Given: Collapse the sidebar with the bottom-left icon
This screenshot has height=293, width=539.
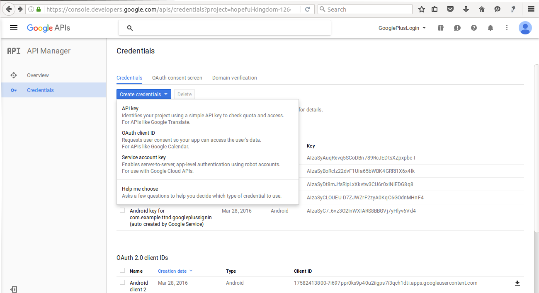Looking at the screenshot, I should click(x=13, y=289).
